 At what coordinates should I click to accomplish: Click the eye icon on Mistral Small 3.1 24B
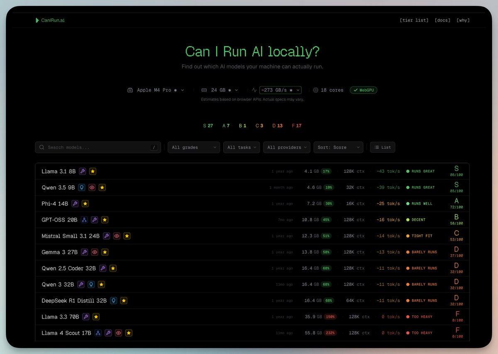click(117, 236)
